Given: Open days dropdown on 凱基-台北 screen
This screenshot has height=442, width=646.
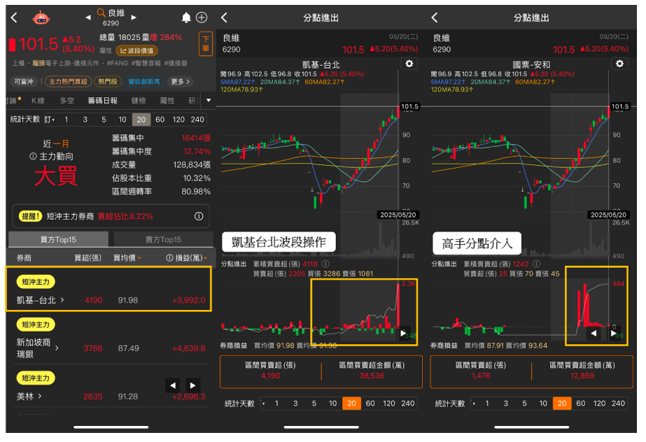Looking at the screenshot, I should [264, 404].
